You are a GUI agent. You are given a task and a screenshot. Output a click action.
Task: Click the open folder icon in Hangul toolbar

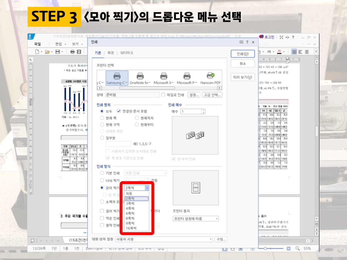(x=47, y=52)
